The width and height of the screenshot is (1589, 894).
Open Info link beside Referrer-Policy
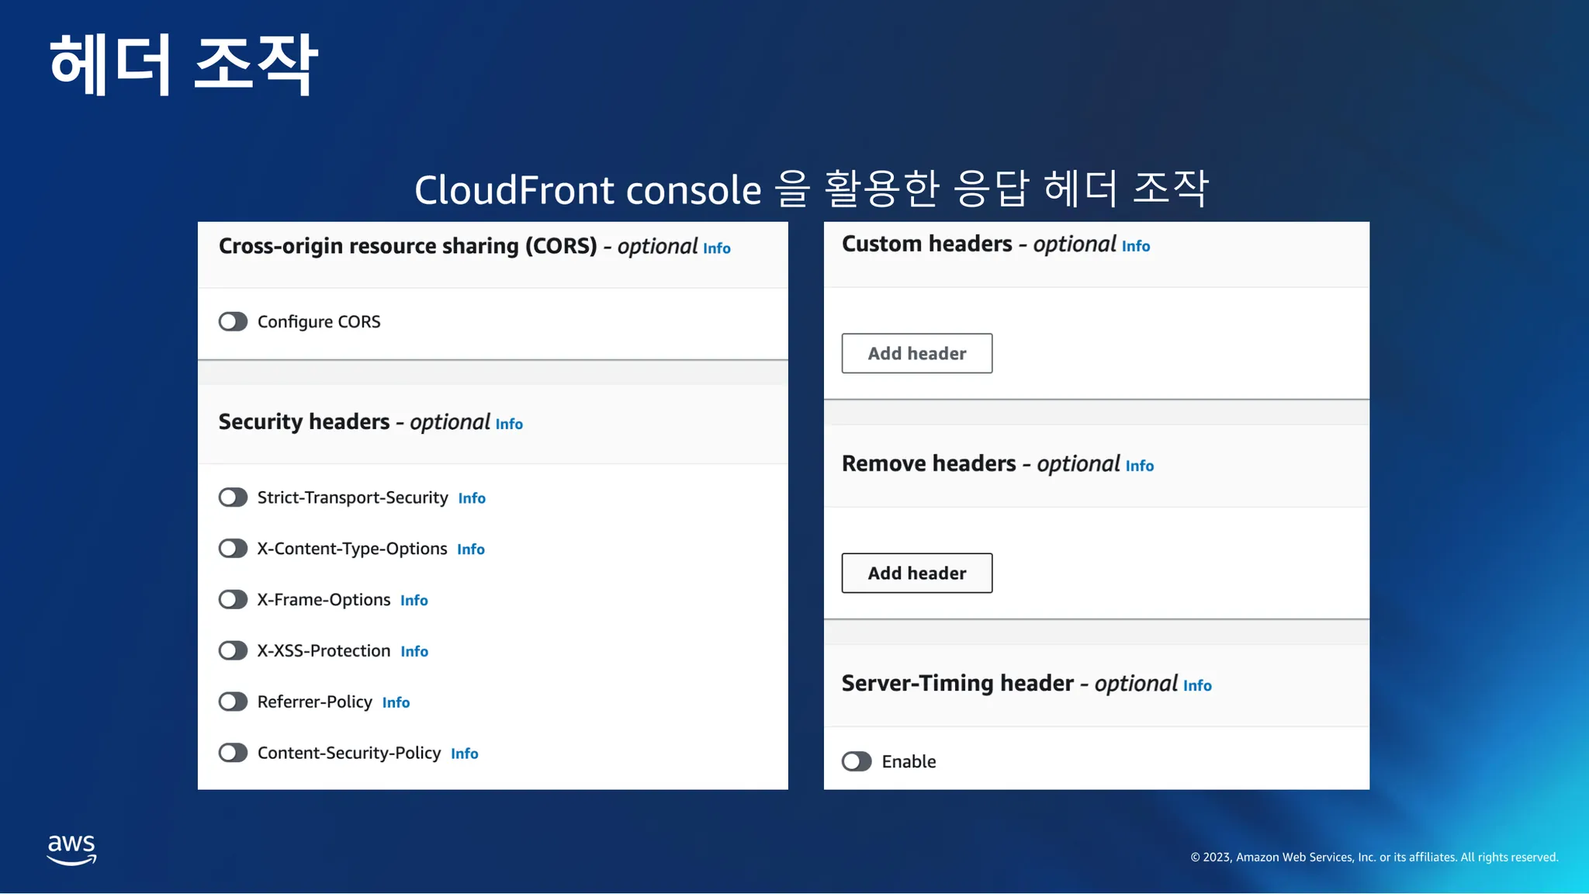[x=396, y=702]
